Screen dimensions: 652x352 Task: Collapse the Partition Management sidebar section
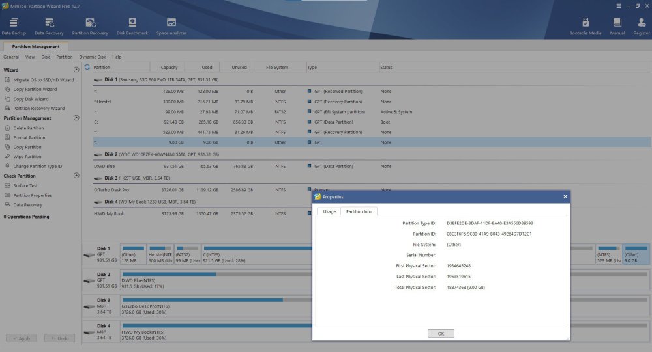[76, 118]
